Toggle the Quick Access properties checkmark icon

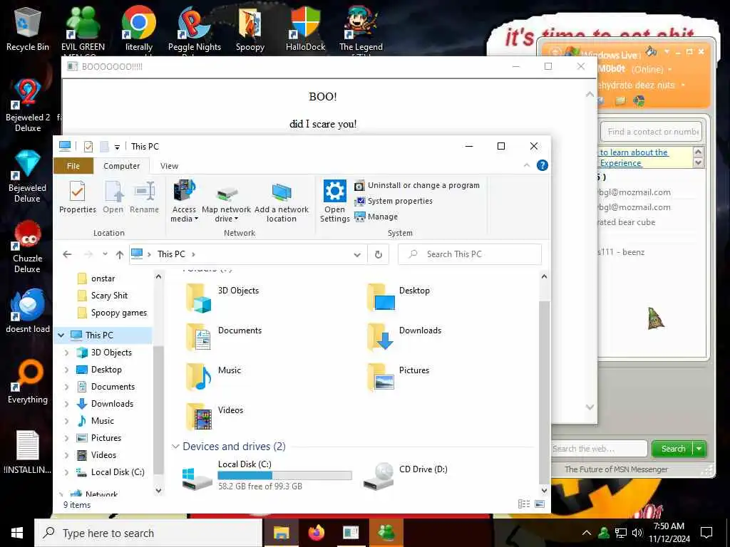pos(88,147)
